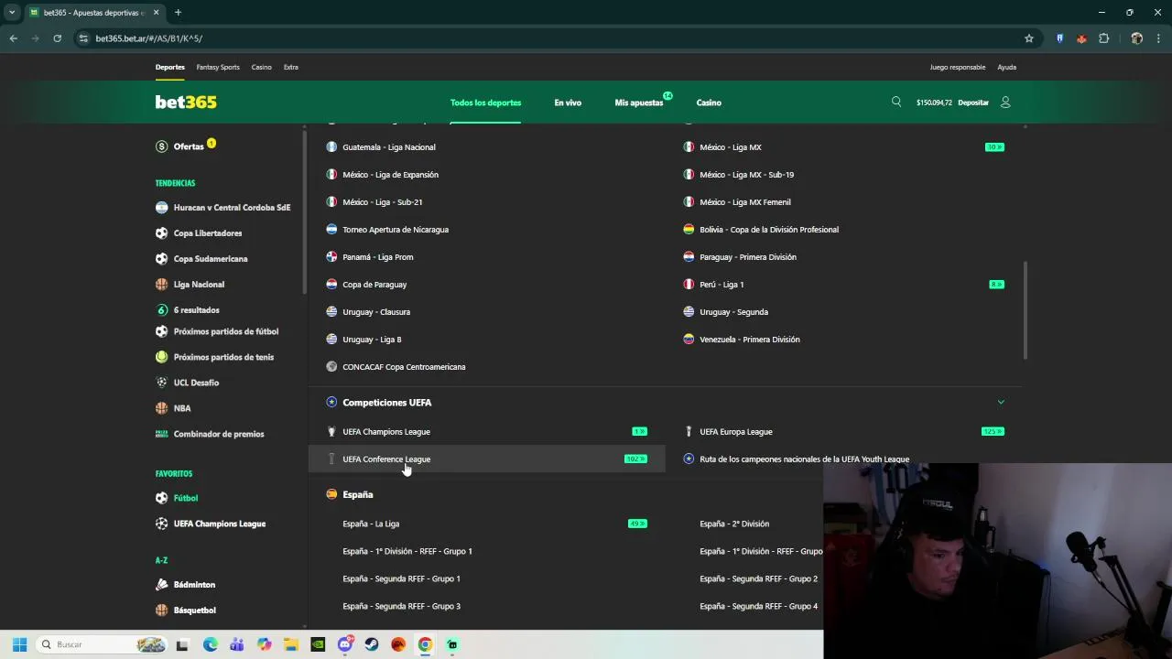This screenshot has width=1172, height=659.
Task: Select Extra in top menu
Action: (x=290, y=67)
